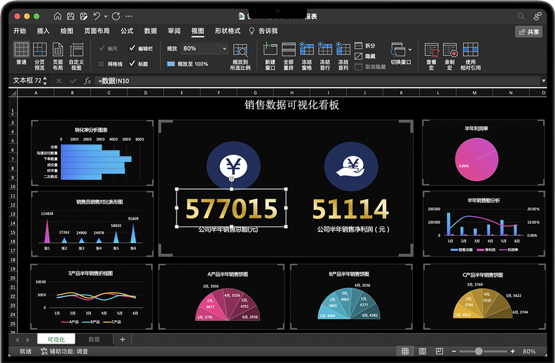This screenshot has width=555, height=363.
Task: Select 分页预览 (Page Break Preview) view
Action: click(x=40, y=50)
